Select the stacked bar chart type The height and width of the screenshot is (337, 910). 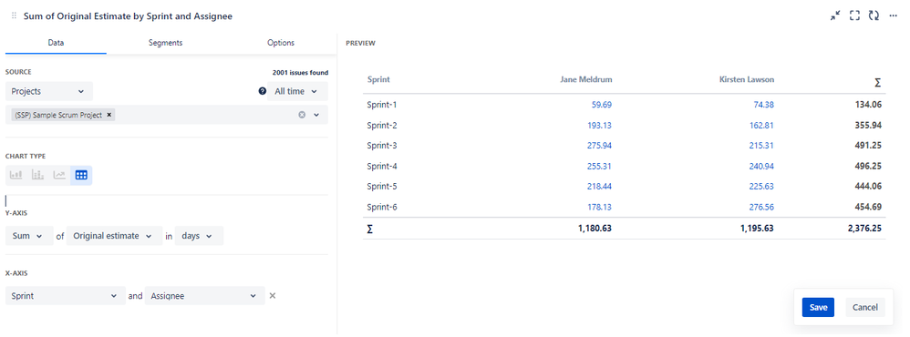point(37,175)
